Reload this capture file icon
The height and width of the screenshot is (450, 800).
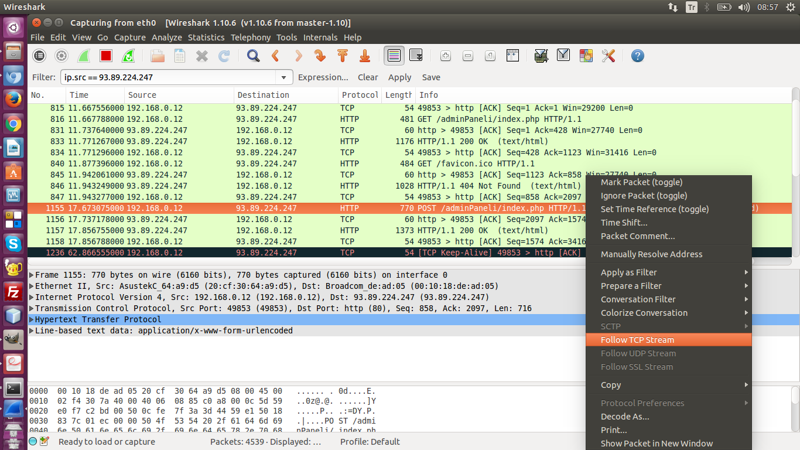pos(224,56)
